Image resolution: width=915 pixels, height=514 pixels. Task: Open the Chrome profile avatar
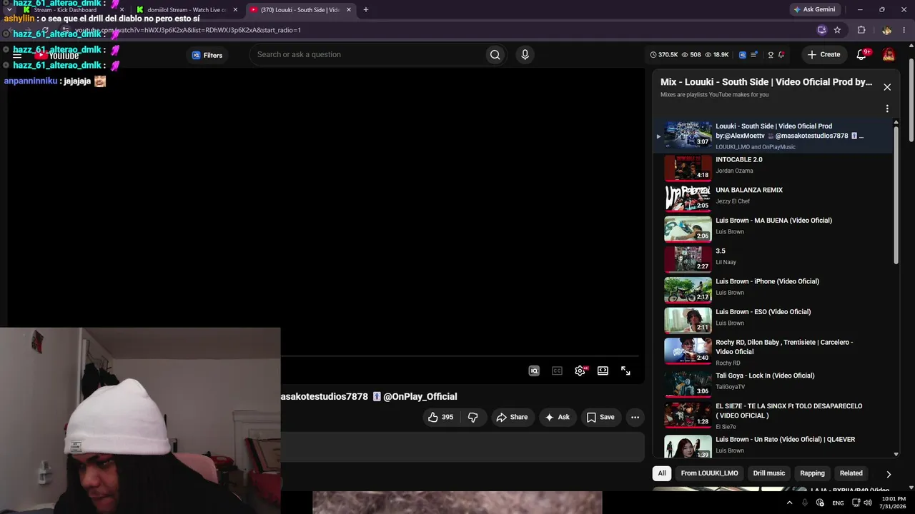886,30
